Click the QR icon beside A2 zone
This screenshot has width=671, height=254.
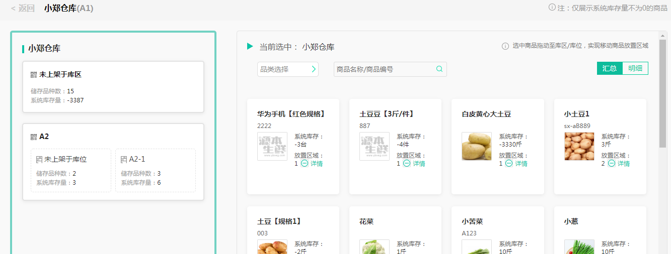pyautogui.click(x=34, y=137)
